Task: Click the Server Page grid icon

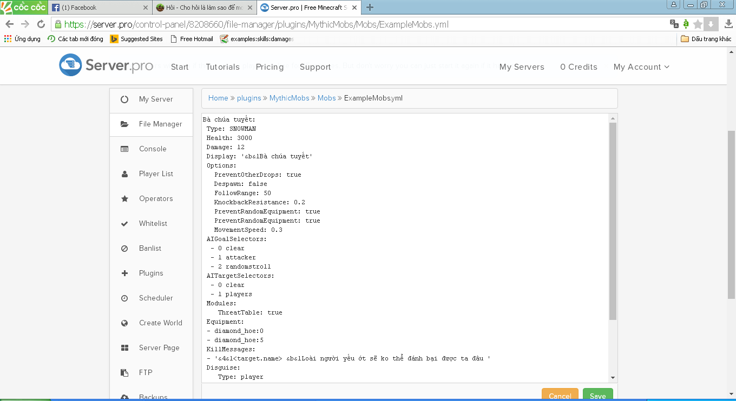Action: (124, 348)
